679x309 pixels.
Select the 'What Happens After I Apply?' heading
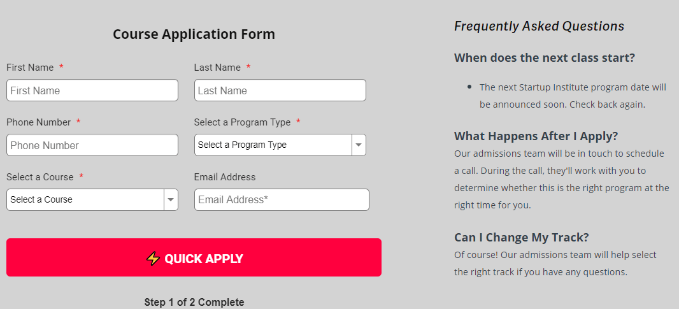[x=536, y=136]
